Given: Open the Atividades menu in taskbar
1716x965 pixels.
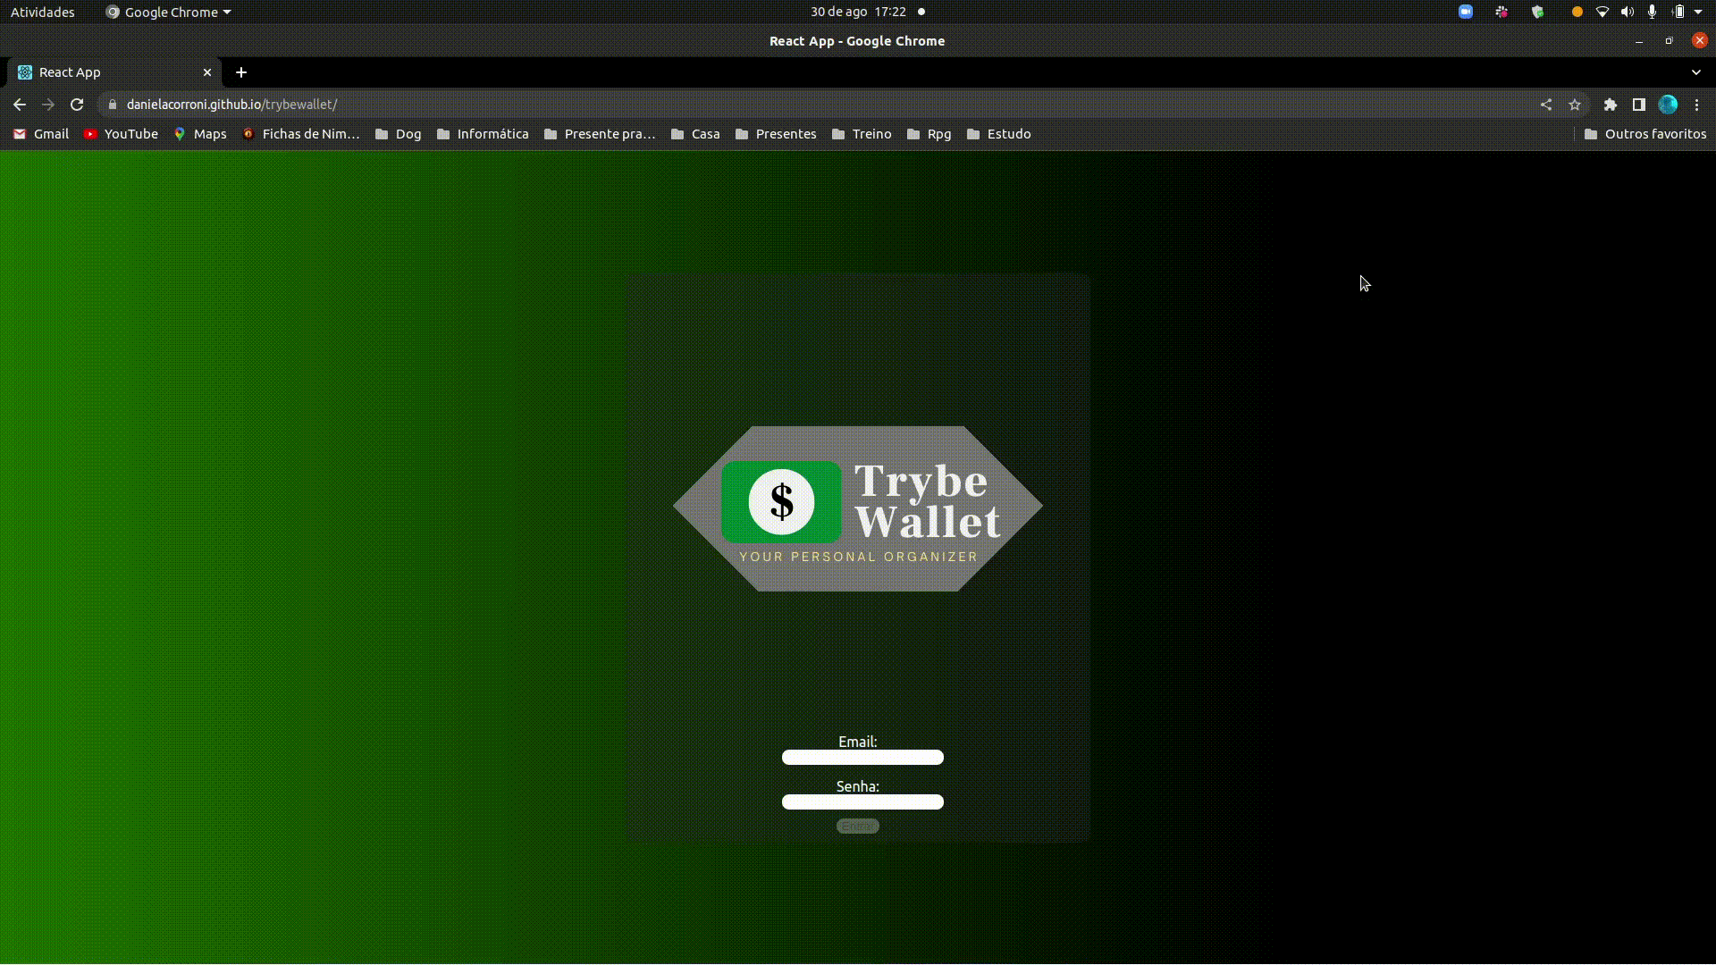Looking at the screenshot, I should point(42,12).
